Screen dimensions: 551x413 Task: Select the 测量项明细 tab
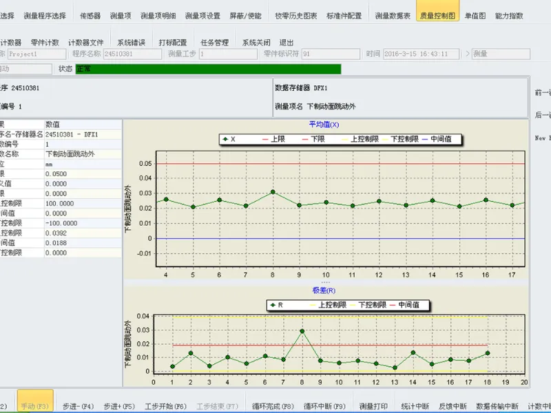(158, 16)
